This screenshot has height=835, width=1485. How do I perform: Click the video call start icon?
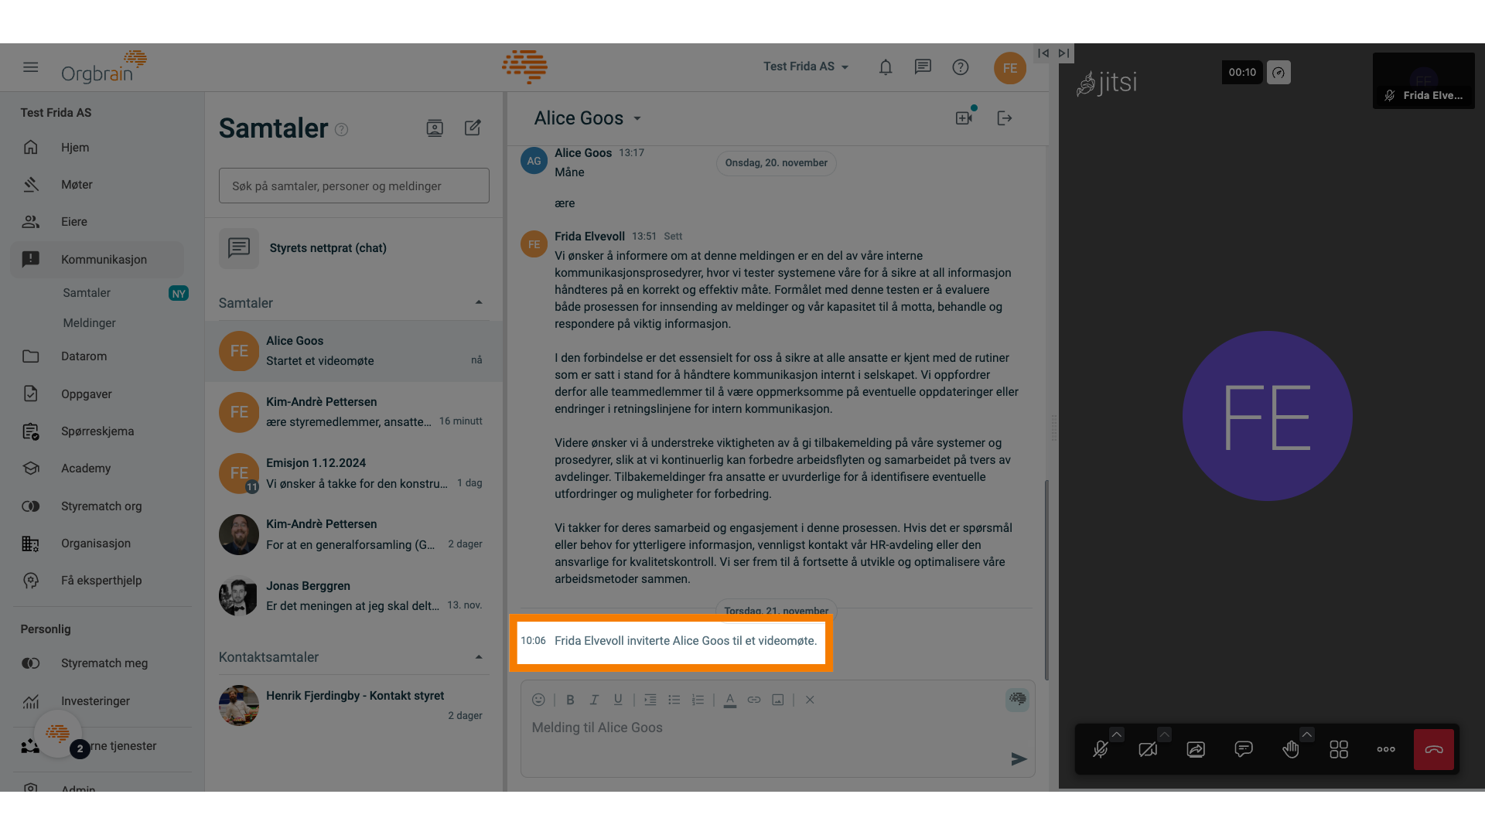[x=964, y=118]
